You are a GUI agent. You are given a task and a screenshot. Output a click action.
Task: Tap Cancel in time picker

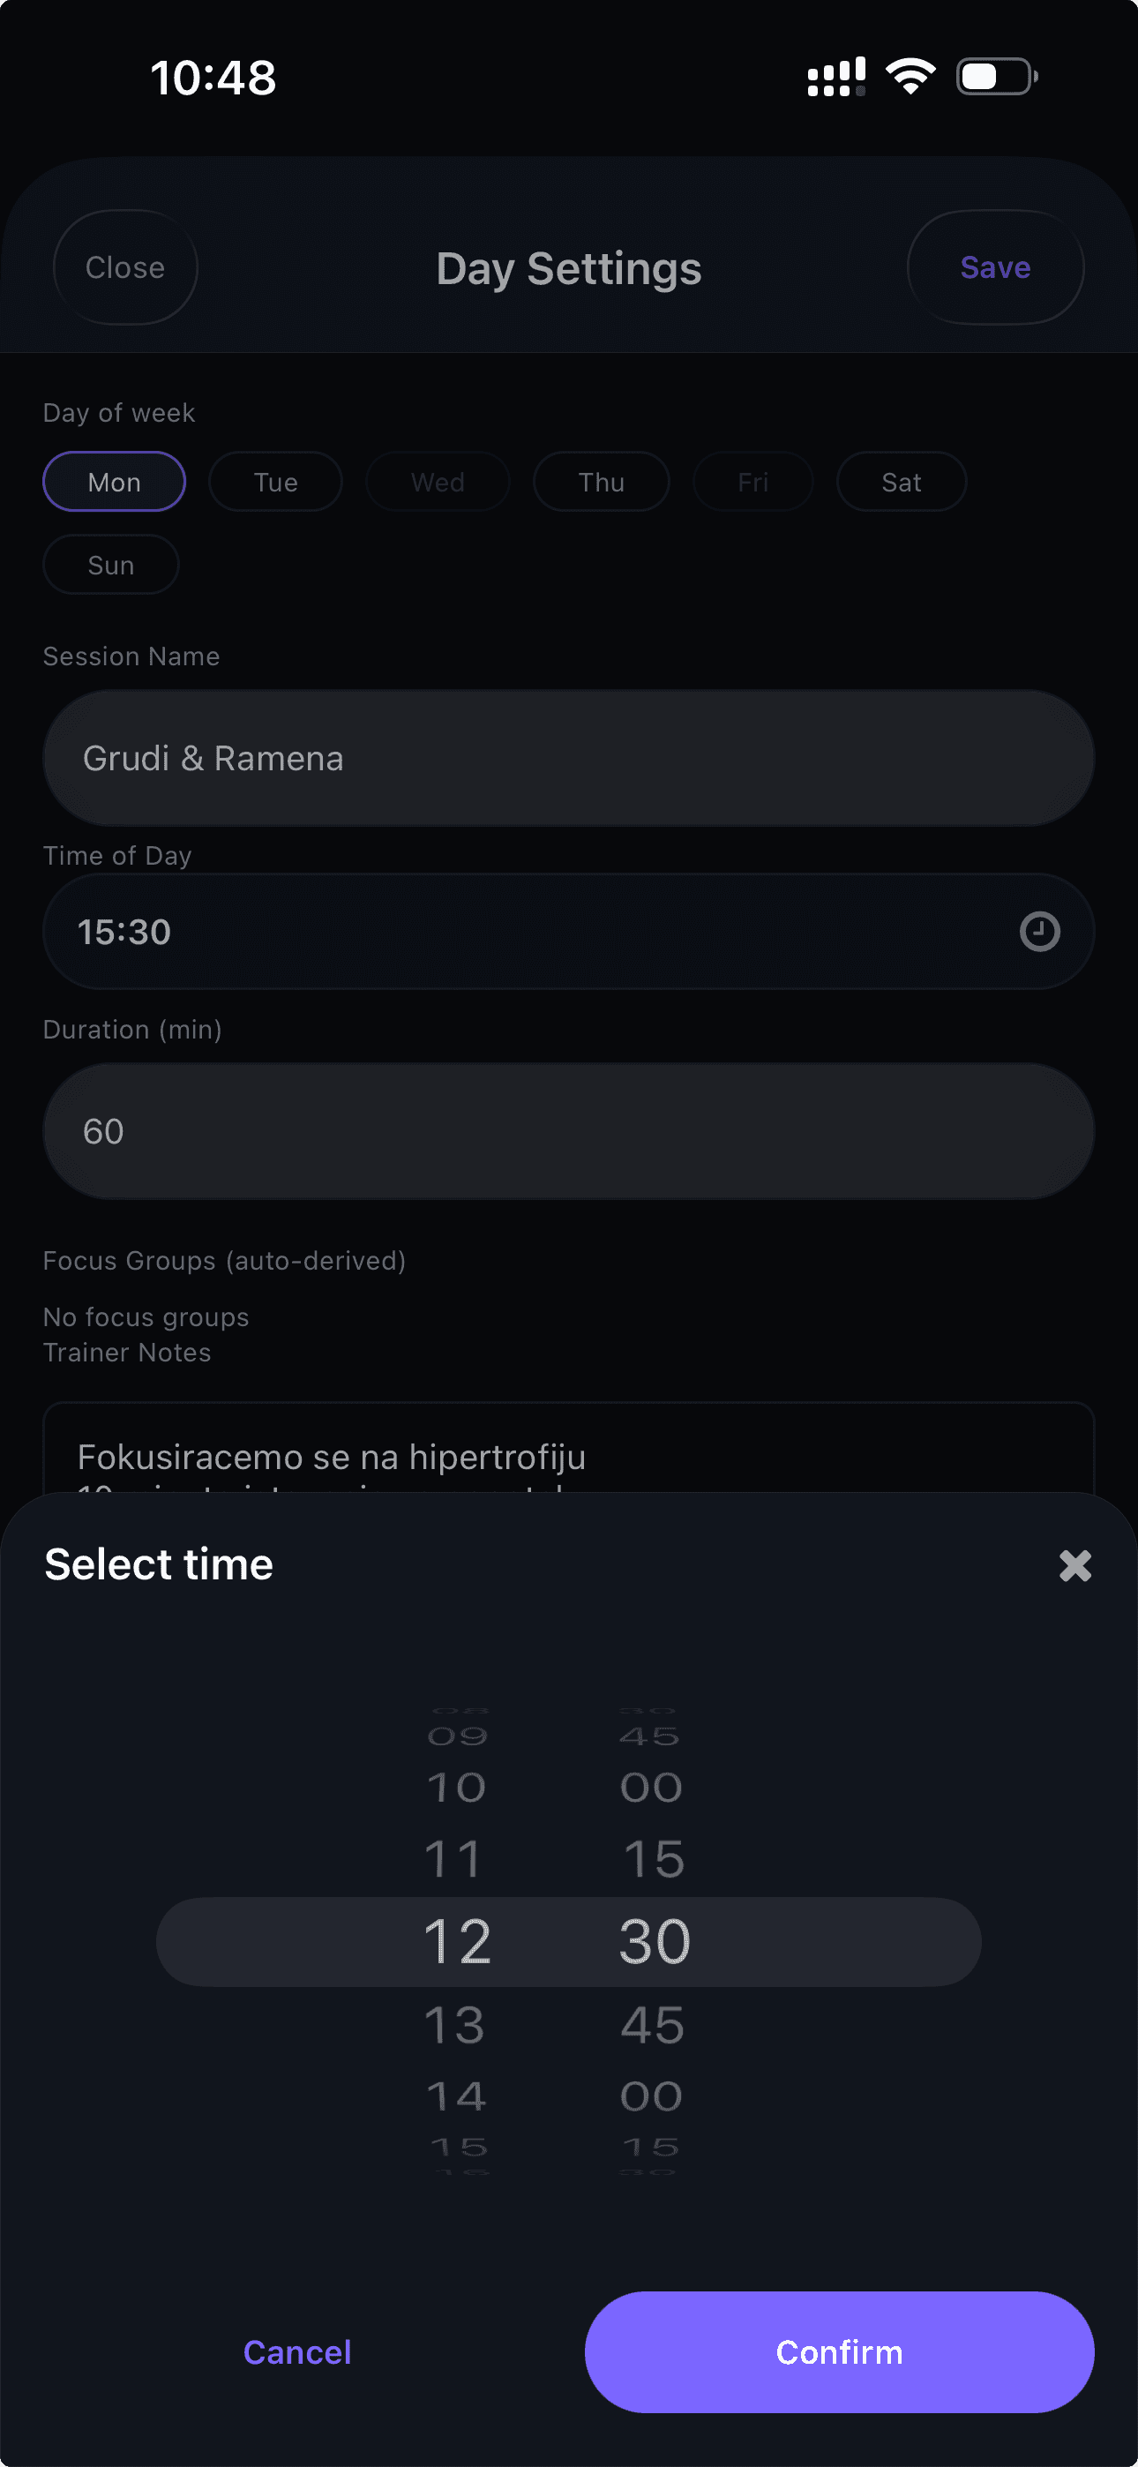coord(297,2352)
